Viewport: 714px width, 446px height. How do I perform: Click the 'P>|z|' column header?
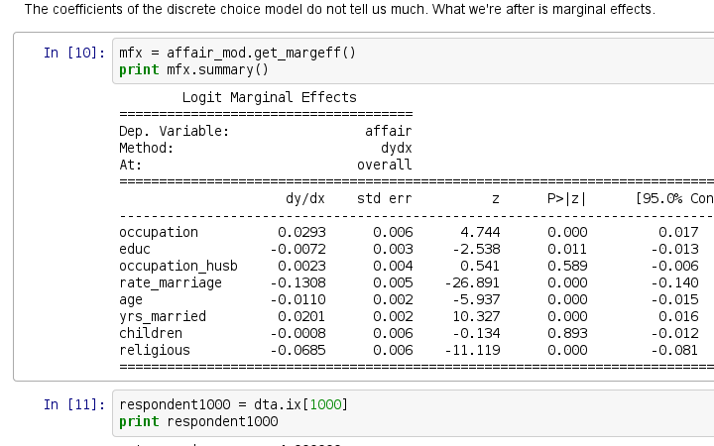(566, 198)
